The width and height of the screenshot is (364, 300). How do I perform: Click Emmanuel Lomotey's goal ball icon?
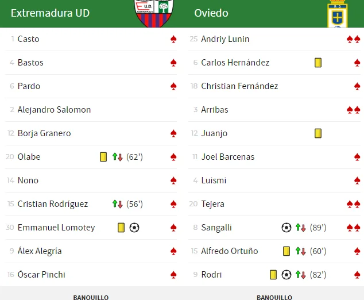tap(134, 228)
